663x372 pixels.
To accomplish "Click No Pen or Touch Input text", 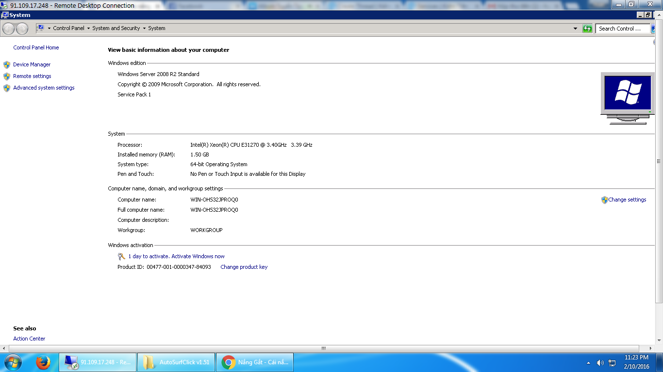I will (248, 174).
